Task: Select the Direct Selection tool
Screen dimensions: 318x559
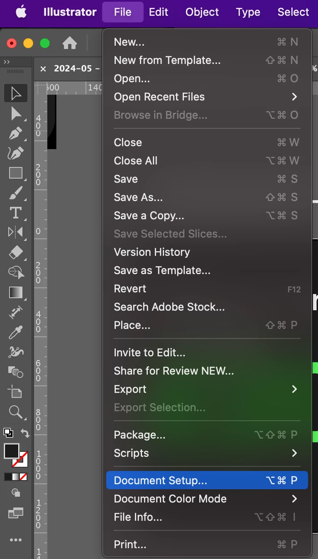Action: 16,113
